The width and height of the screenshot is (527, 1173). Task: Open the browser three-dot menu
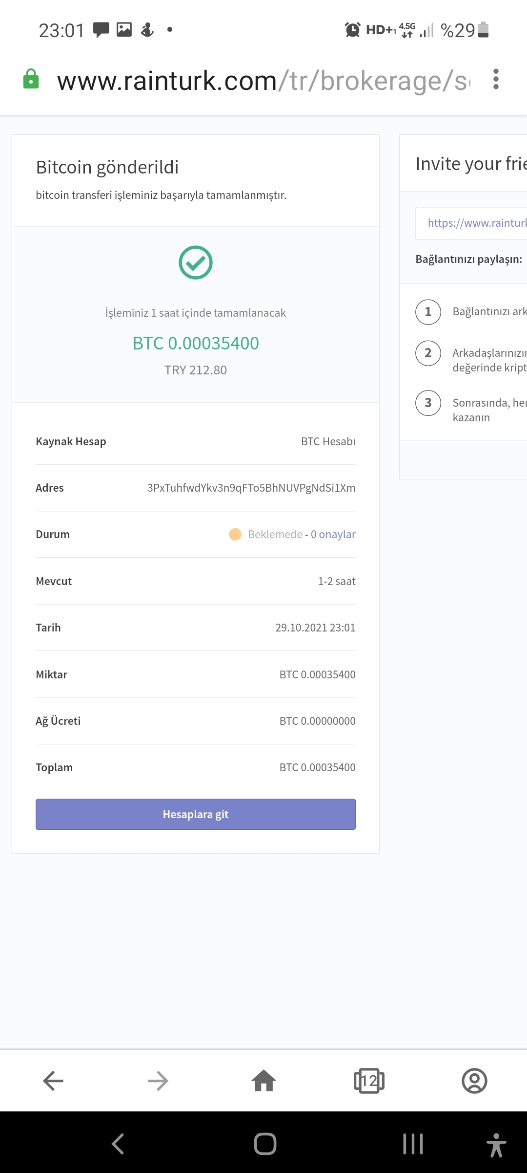click(496, 79)
